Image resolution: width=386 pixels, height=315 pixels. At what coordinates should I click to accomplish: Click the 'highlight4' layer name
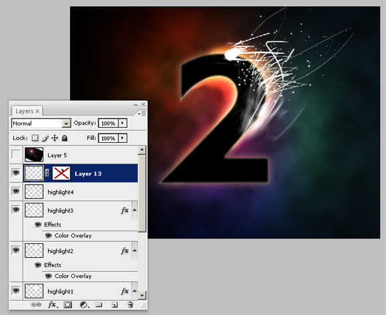[x=61, y=192]
